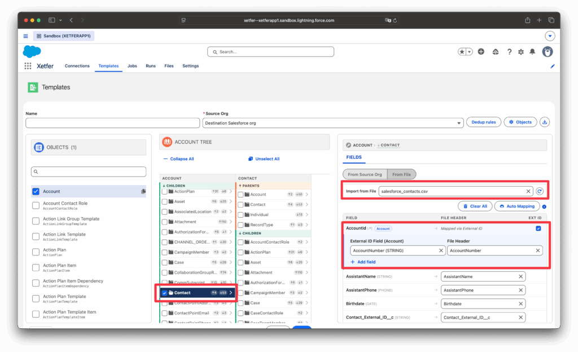Screen dimensions: 578x352
Task: Click the objects search field
Action: pyautogui.click(x=89, y=171)
